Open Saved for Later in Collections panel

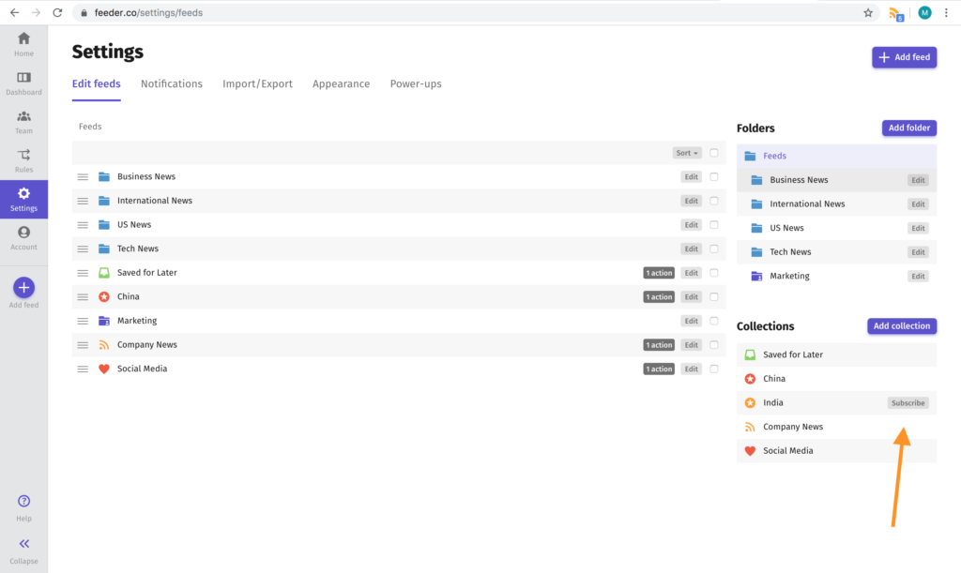(836, 354)
